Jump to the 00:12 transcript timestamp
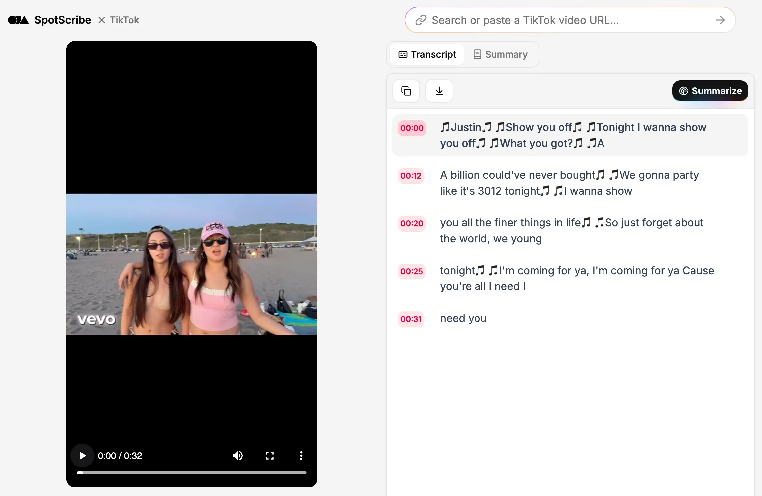Screen dimensions: 762x496 point(411,176)
